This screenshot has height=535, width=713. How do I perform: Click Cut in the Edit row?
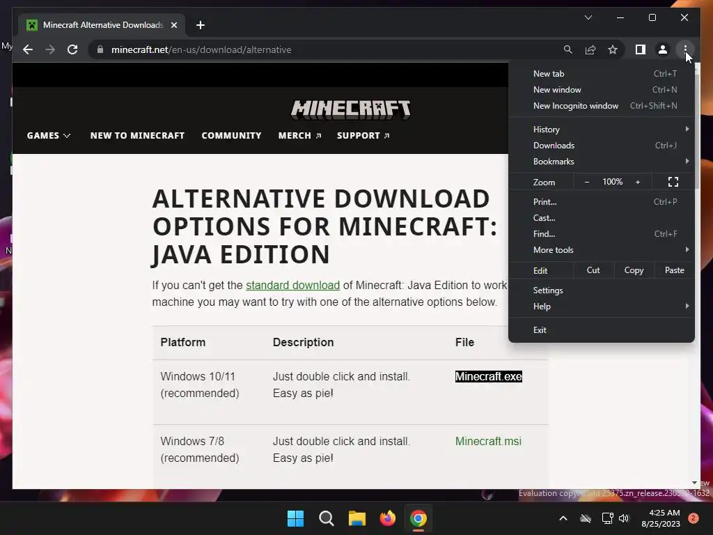(593, 270)
